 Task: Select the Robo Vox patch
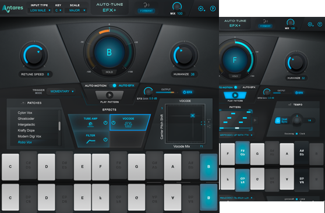click(24, 142)
